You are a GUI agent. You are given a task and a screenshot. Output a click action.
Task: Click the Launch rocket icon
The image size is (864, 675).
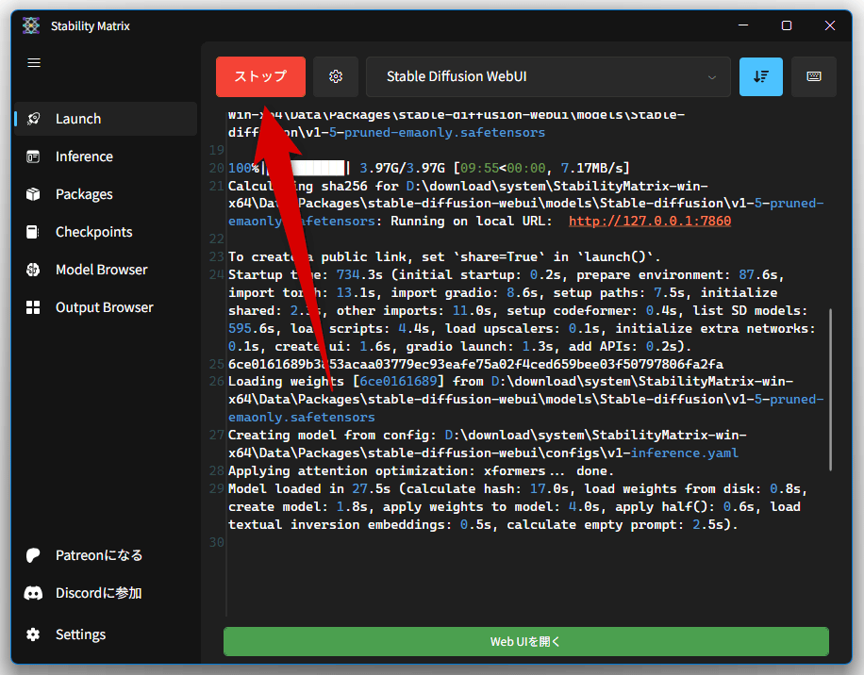pyautogui.click(x=33, y=119)
